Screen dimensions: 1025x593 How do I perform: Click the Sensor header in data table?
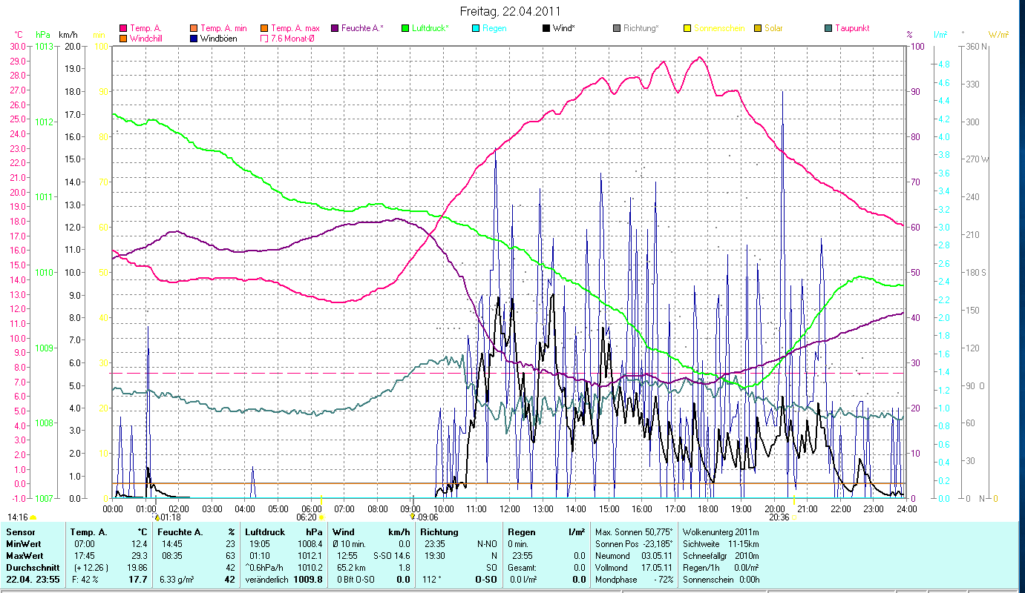(x=20, y=531)
